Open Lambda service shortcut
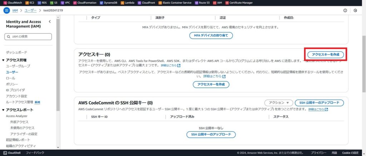 tap(127, 3)
